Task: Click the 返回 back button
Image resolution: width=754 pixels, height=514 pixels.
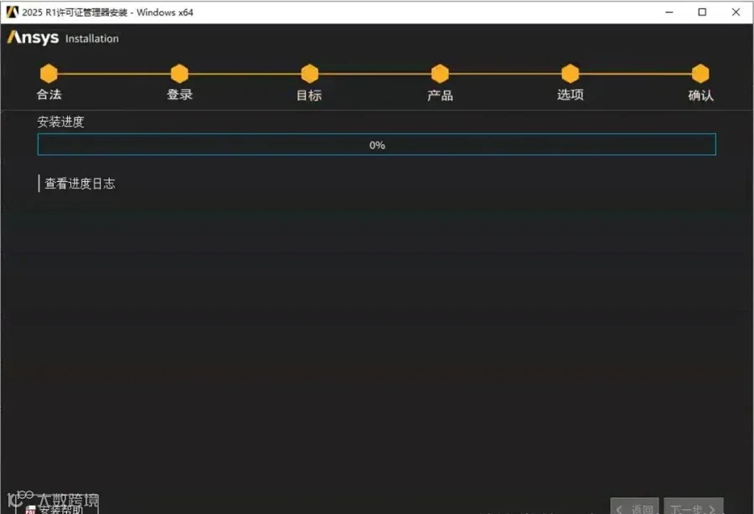Action: [x=635, y=506]
